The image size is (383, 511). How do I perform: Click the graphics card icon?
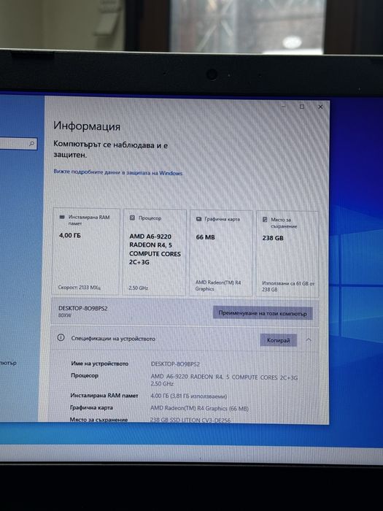(x=198, y=219)
